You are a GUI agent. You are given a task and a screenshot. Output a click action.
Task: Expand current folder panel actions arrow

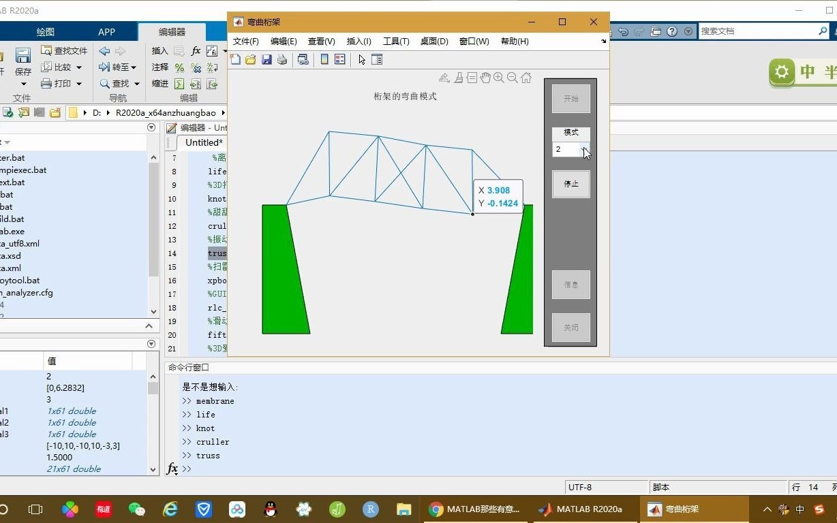pyautogui.click(x=151, y=127)
